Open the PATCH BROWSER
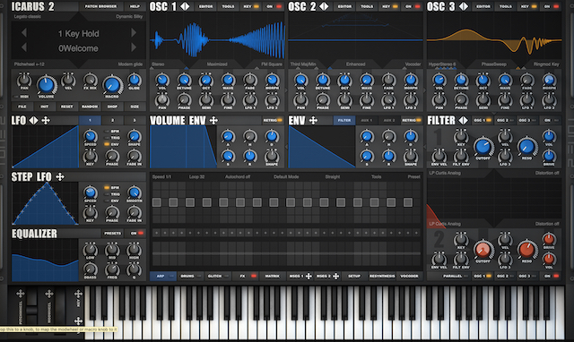 (x=100, y=6)
